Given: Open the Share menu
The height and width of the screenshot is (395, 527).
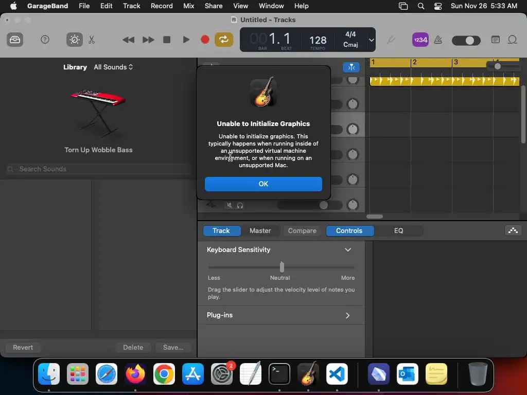Looking at the screenshot, I should tap(214, 6).
